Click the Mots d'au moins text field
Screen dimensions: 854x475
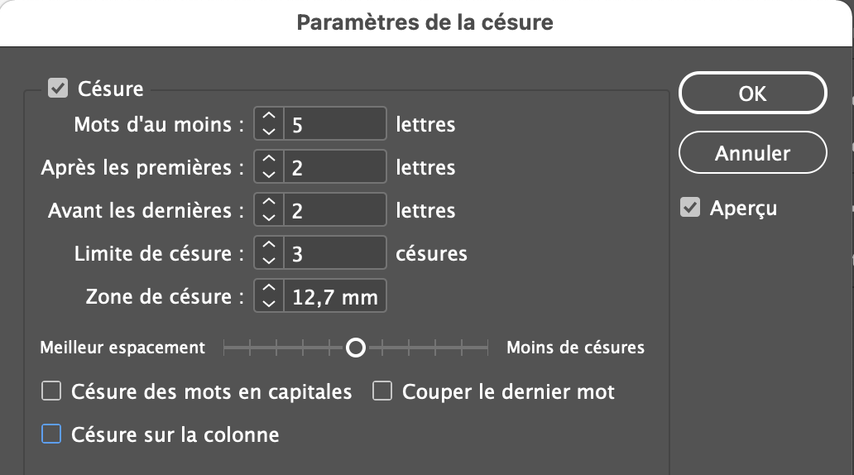point(334,125)
